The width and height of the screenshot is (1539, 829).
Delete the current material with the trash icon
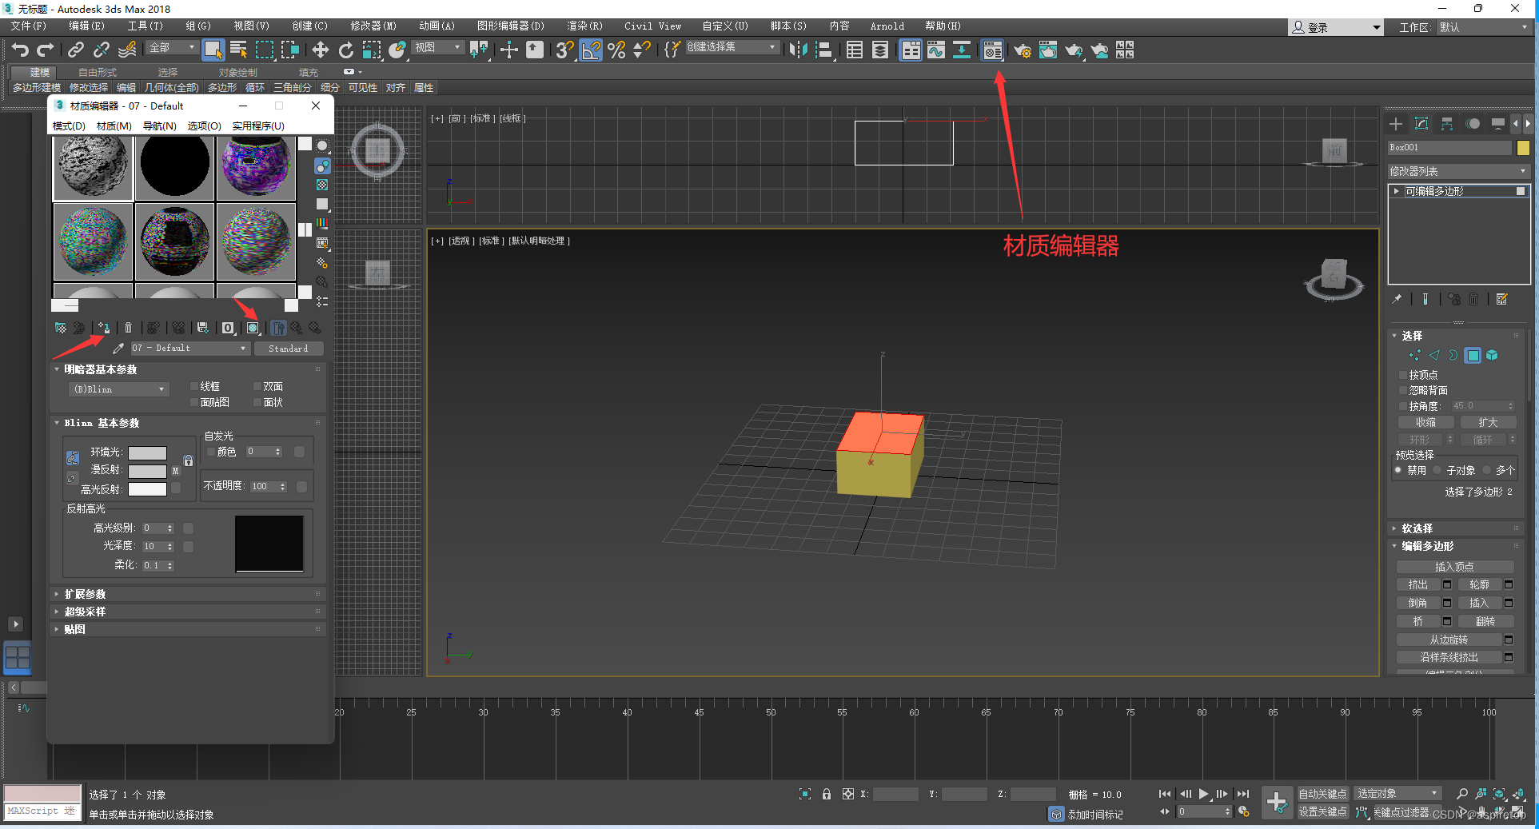coord(129,328)
